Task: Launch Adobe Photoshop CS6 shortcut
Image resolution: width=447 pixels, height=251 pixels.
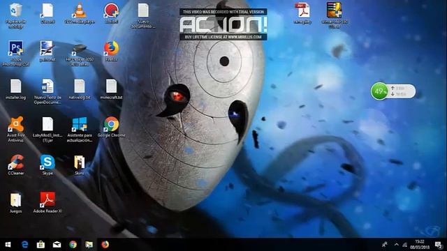Action: (15, 48)
